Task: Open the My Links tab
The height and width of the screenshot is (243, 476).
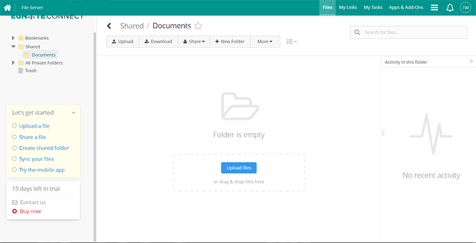Action: pos(348,8)
